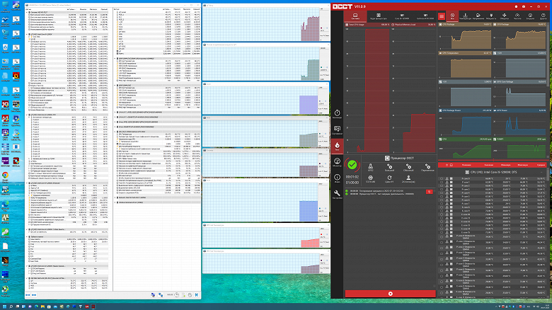Image resolution: width=552 pixels, height=310 pixels.
Task: Open the Certificate section in OCCT sidebar
Action: 337,130
